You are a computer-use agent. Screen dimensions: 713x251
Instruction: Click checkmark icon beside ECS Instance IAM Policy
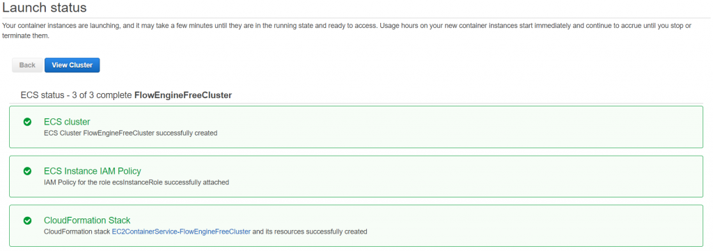point(27,171)
